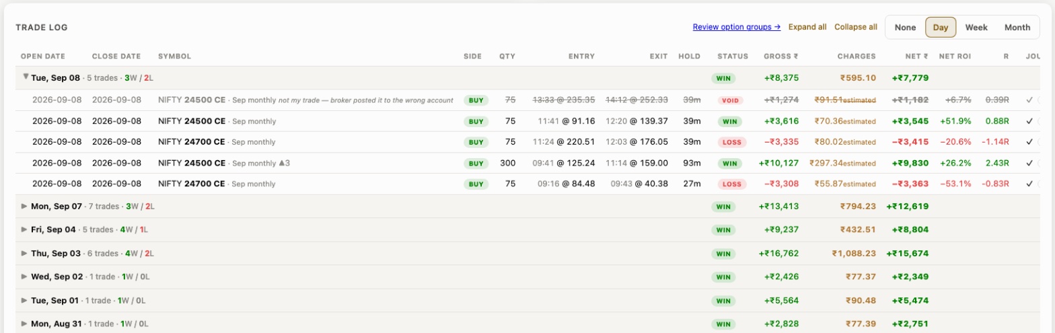Click the journal check mark on the +₹9,830 net row
This screenshot has height=333, width=1055.
click(x=1029, y=163)
